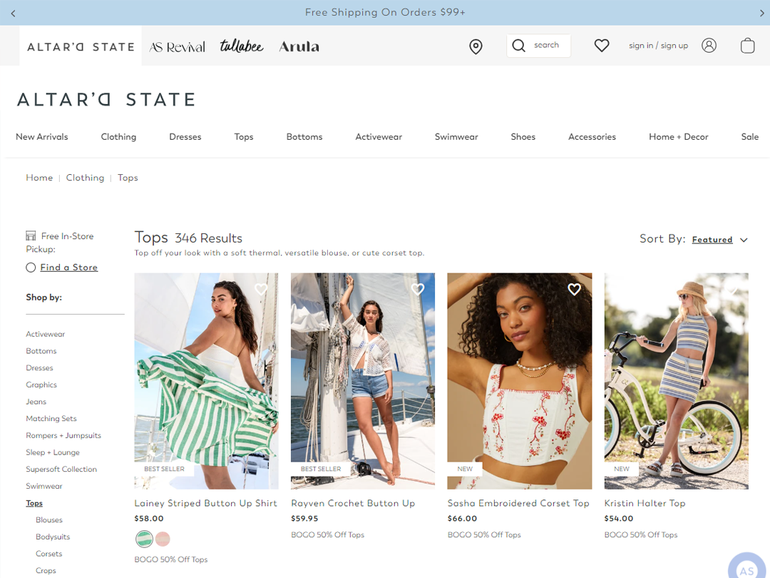Click the user account profile icon
770x578 pixels.
click(709, 46)
